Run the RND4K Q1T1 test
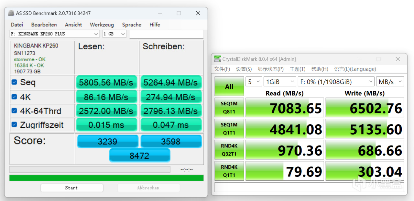The height and width of the screenshot is (201, 414). click(x=229, y=171)
